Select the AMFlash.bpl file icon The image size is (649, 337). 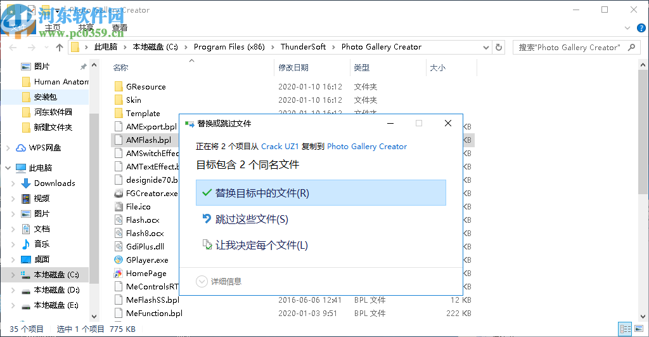(119, 140)
